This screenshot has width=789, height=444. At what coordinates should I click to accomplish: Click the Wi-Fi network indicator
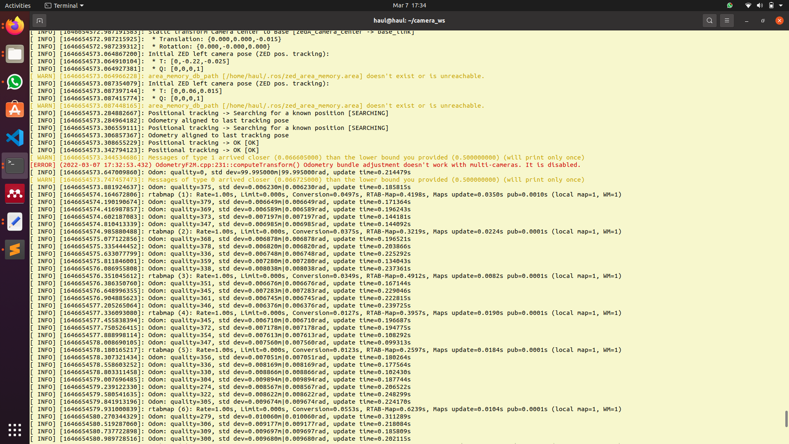pos(748,5)
